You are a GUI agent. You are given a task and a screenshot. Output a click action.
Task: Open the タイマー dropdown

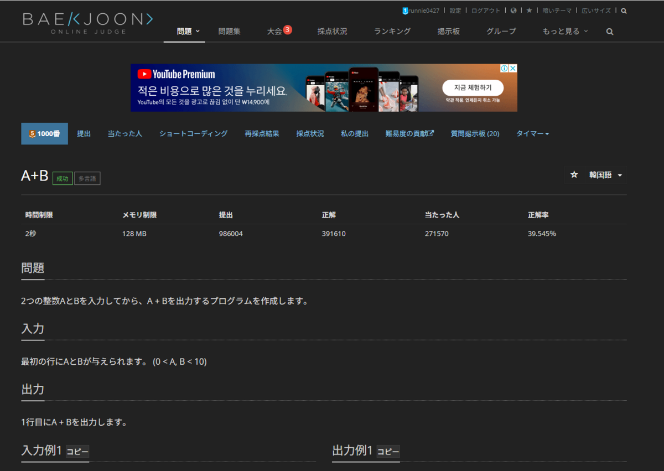click(532, 133)
